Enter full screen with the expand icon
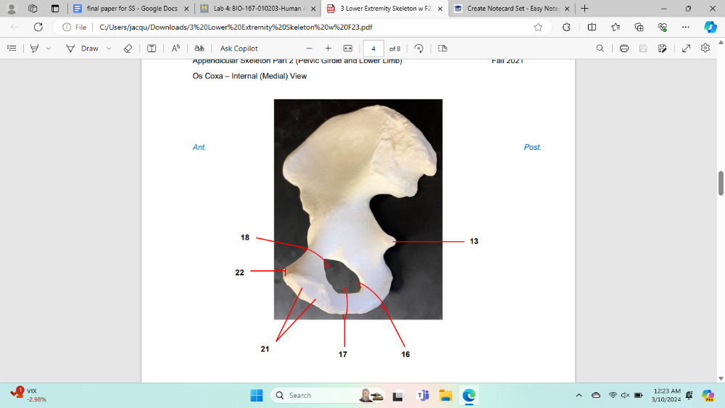Viewport: 725px width, 408px height. (x=686, y=49)
